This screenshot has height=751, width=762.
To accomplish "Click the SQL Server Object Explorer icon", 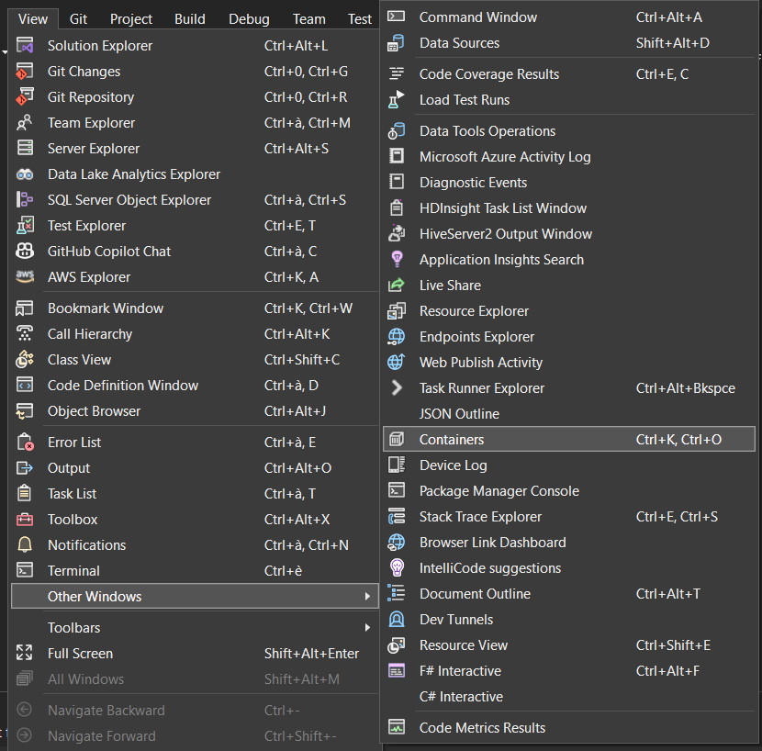I will point(25,200).
